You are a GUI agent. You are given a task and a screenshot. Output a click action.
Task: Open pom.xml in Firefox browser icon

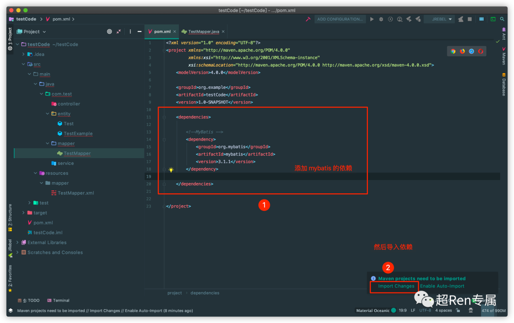pos(462,51)
